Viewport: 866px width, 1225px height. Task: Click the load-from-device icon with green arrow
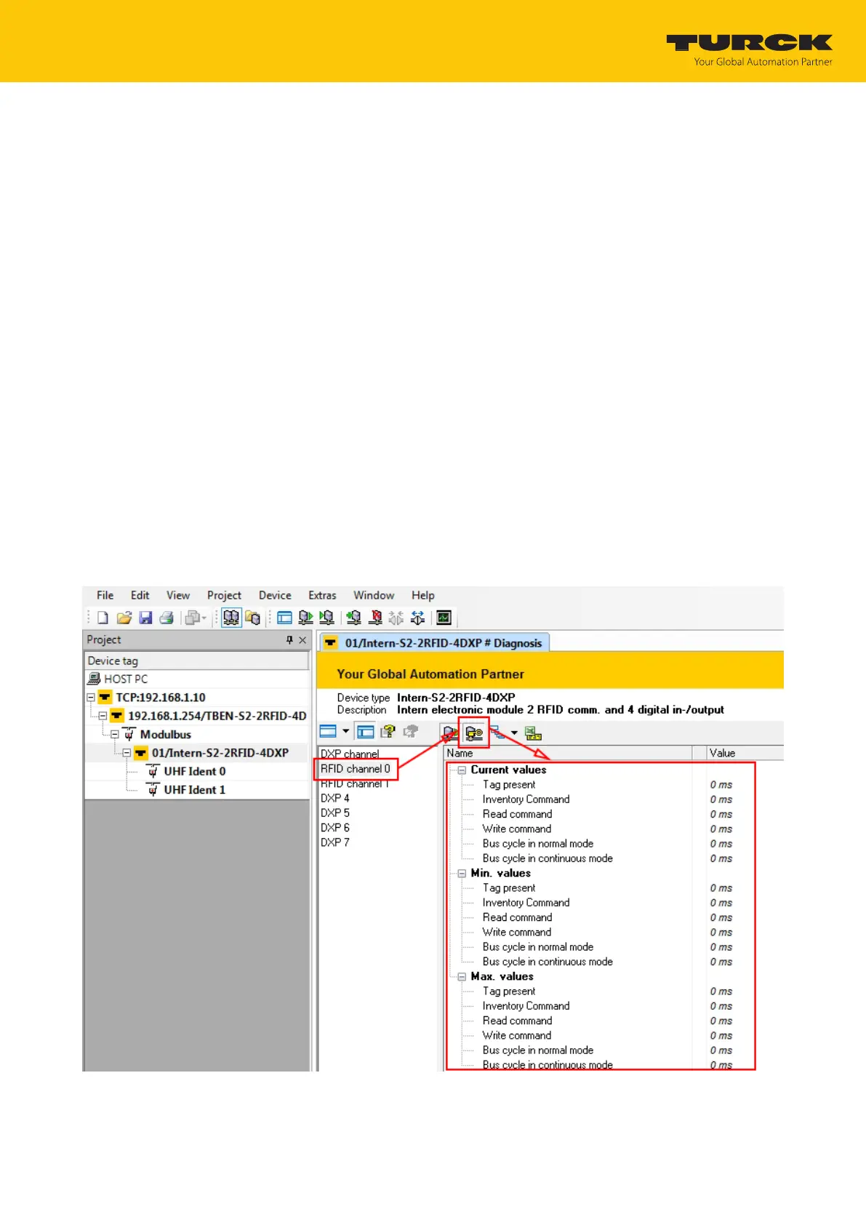coord(305,618)
